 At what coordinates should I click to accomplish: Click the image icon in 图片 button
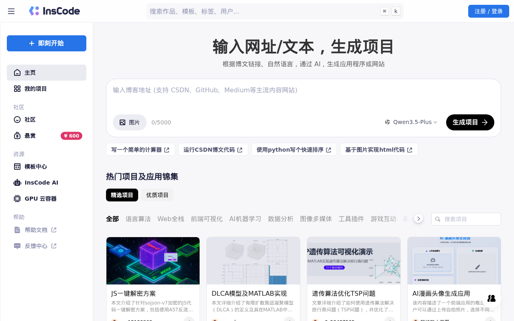tap(122, 122)
